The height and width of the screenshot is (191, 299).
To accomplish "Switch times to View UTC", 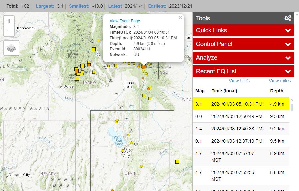I will click(x=239, y=81).
